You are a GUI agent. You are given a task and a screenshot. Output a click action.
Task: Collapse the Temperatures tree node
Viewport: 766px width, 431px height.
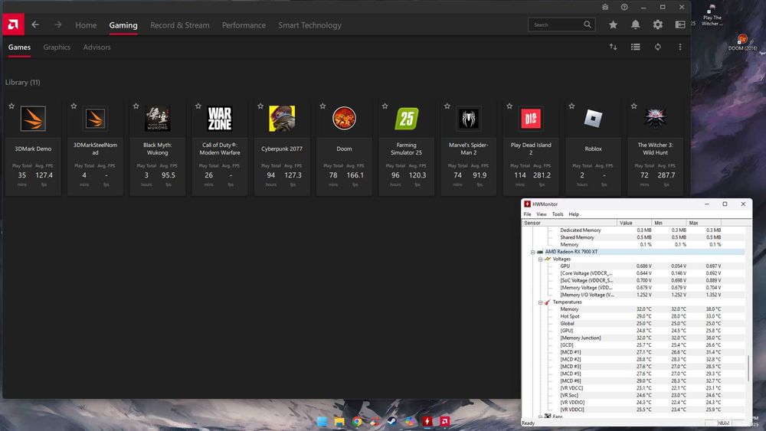click(540, 302)
